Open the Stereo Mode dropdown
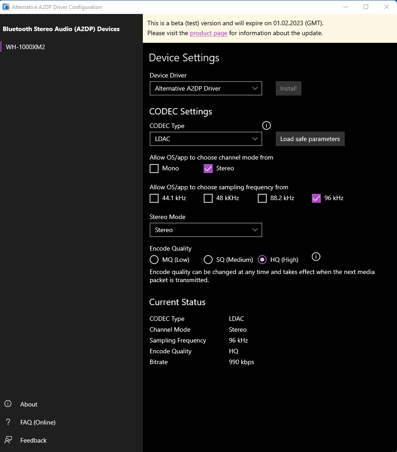This screenshot has width=397, height=452. tap(206, 230)
